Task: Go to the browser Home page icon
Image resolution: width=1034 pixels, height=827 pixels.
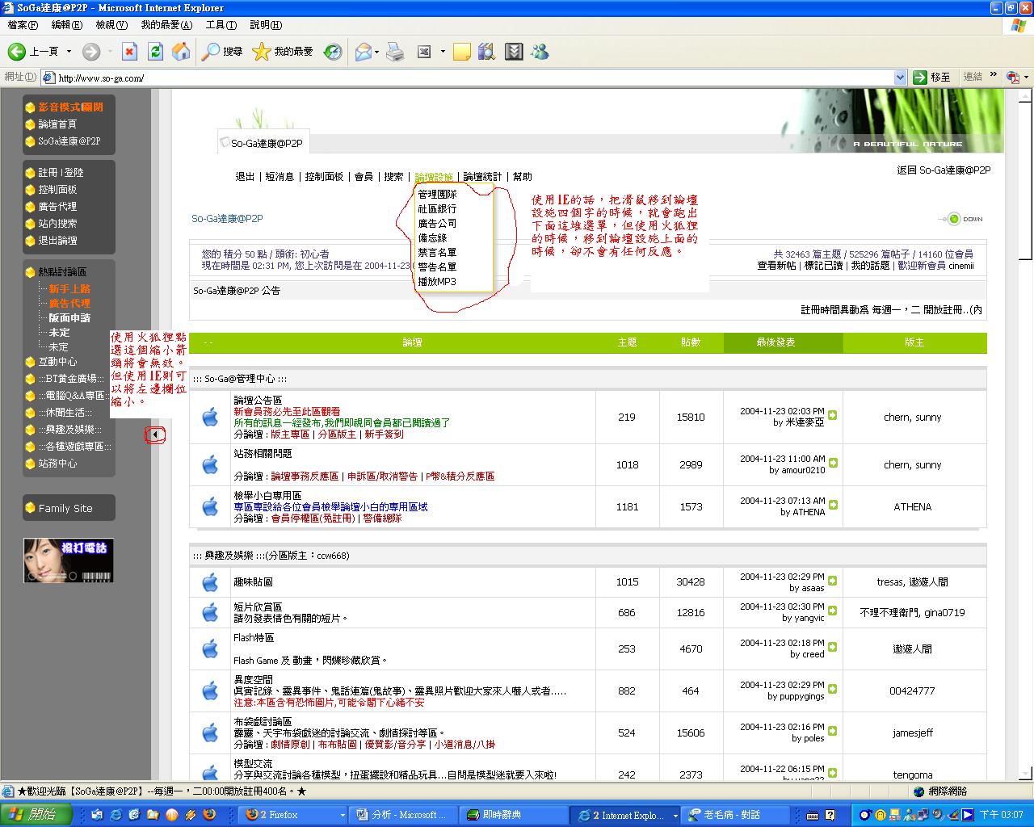Action: [182, 52]
